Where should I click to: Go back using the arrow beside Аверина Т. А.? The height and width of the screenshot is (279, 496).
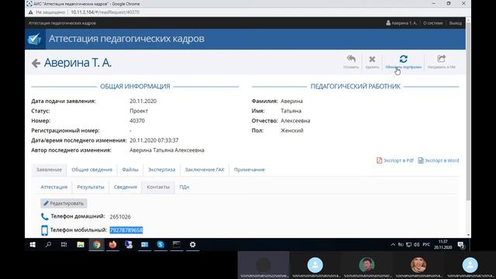tap(36, 64)
